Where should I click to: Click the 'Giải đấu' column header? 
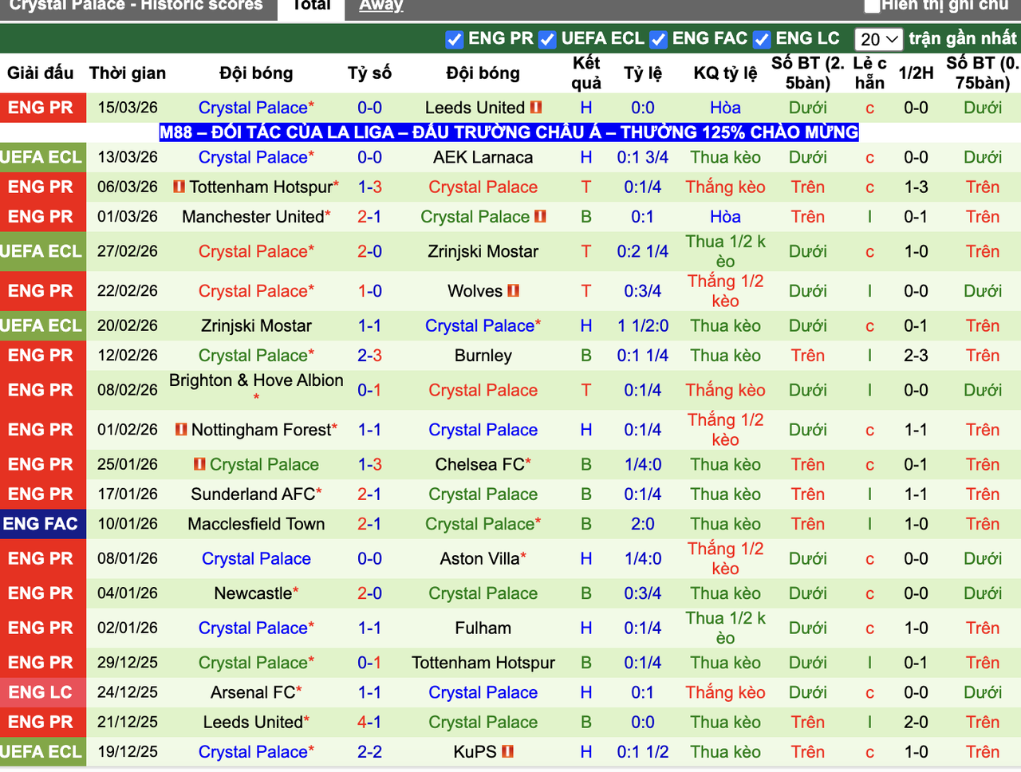click(x=41, y=73)
